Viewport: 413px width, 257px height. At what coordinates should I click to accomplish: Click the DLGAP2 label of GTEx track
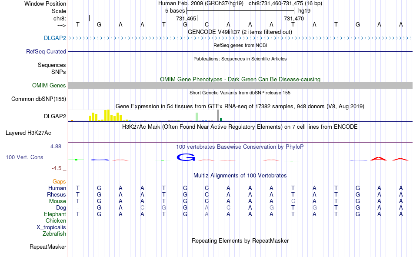click(55, 116)
